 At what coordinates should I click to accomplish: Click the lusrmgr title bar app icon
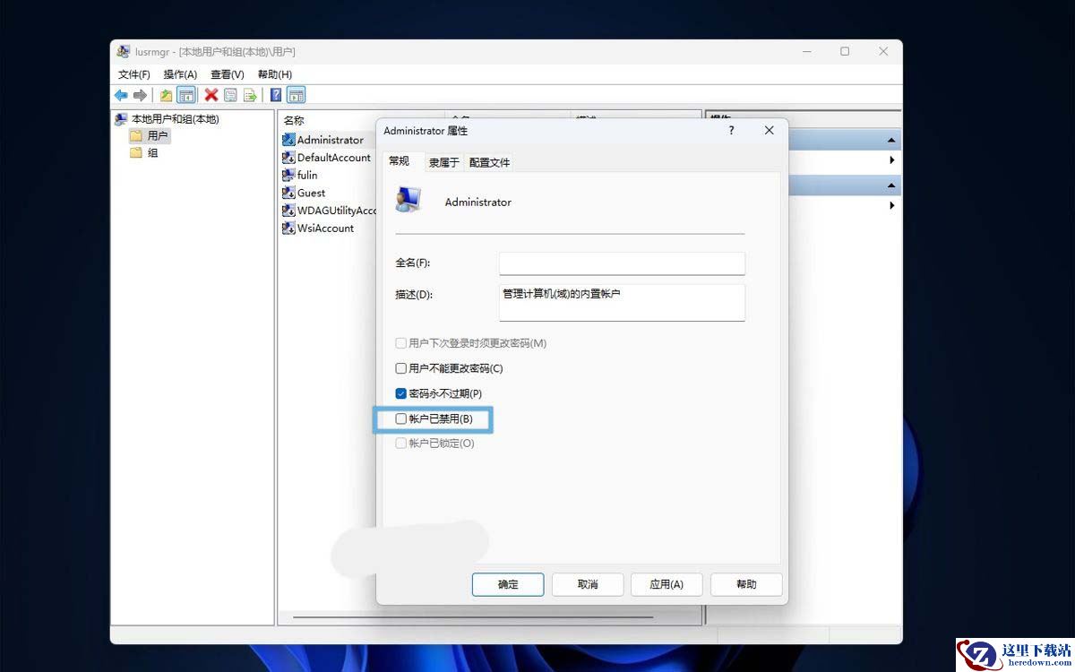(124, 52)
